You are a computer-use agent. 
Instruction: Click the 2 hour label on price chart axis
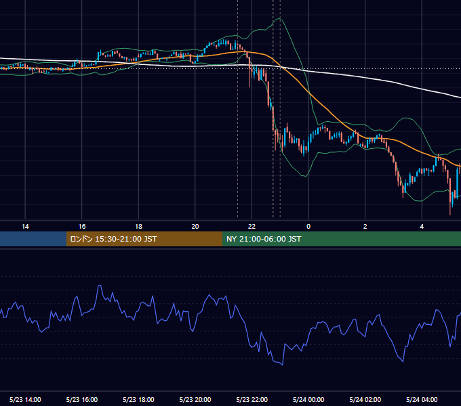point(365,227)
